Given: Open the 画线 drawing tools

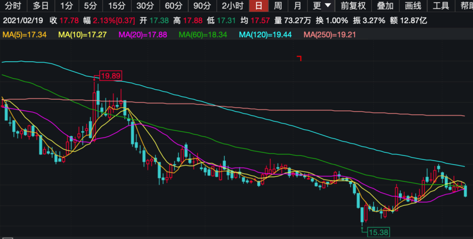Looking at the screenshot, I should pyautogui.click(x=413, y=6).
